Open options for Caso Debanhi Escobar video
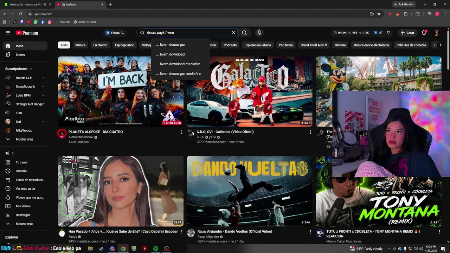Screen dimensions: 450x253 (x=181, y=232)
